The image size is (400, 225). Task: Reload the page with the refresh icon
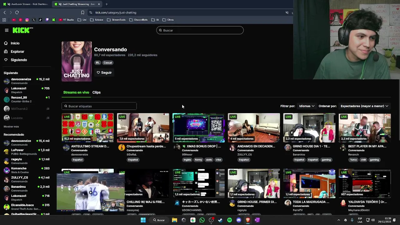tap(17, 12)
